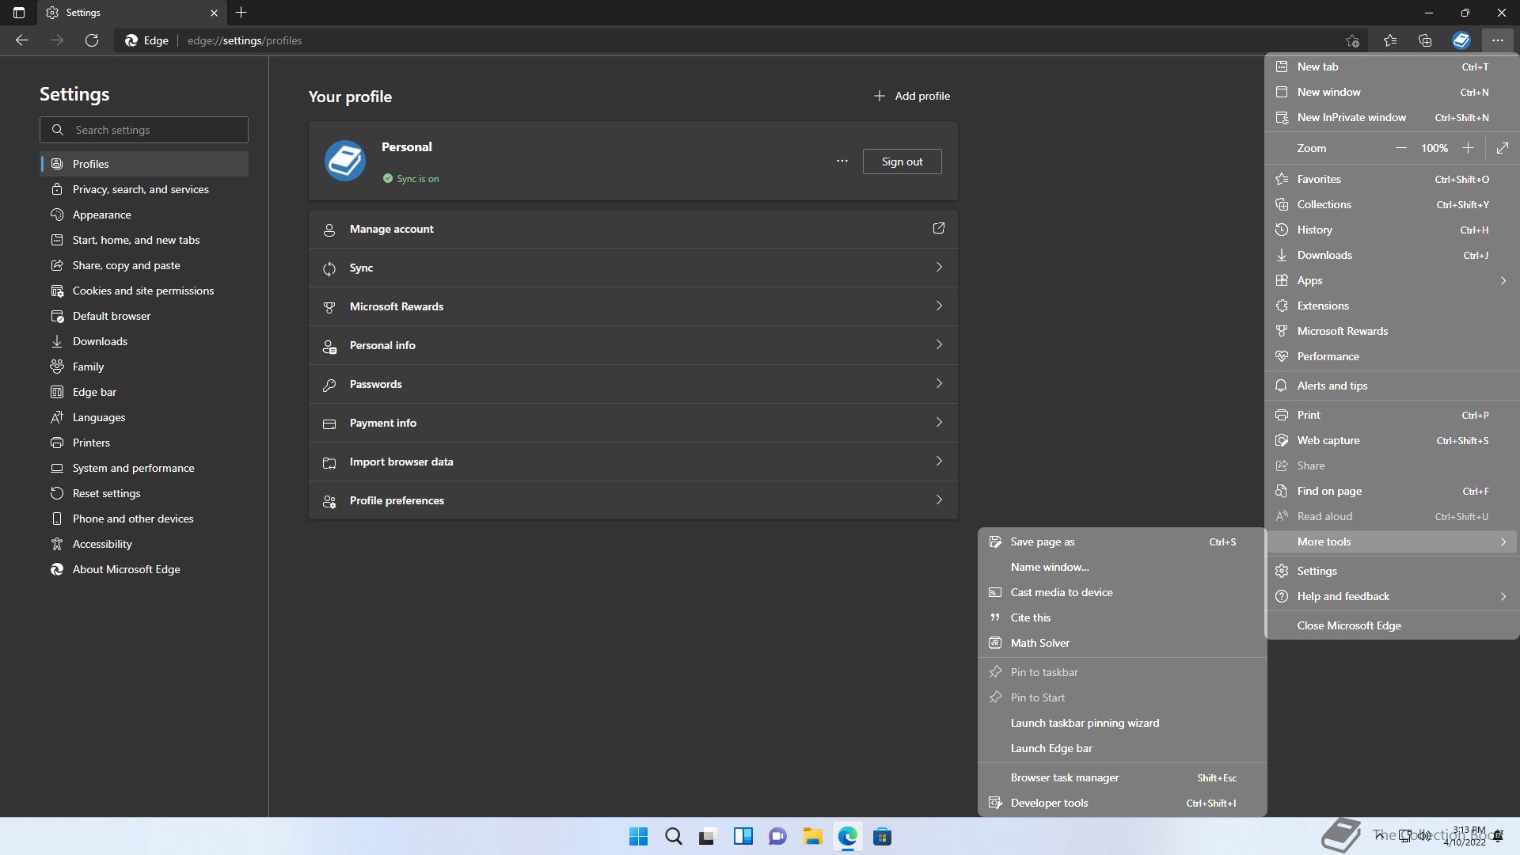Screen dimensions: 1520x855
Task: Select Web capture menu item
Action: click(1392, 440)
